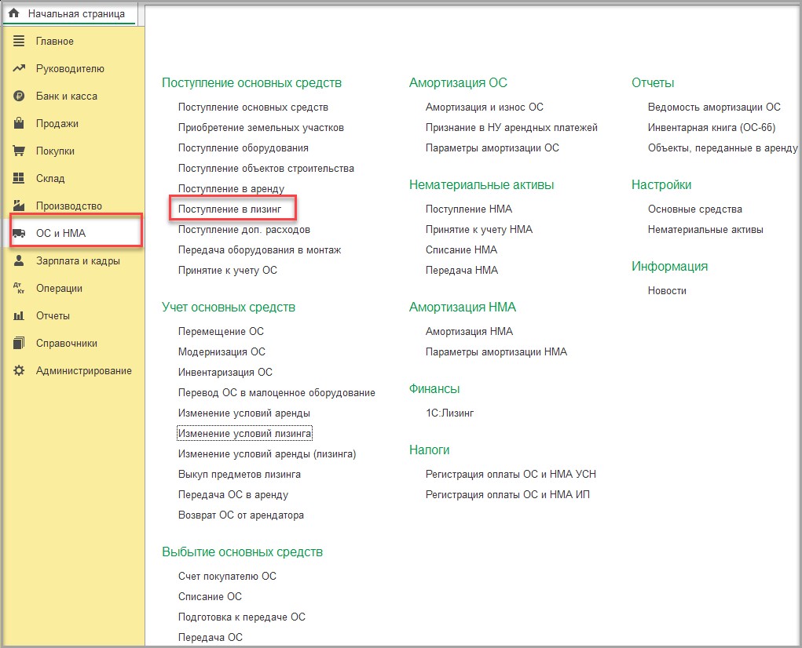This screenshot has width=802, height=648.
Task: Open Поступление в аренду
Action: pyautogui.click(x=231, y=189)
